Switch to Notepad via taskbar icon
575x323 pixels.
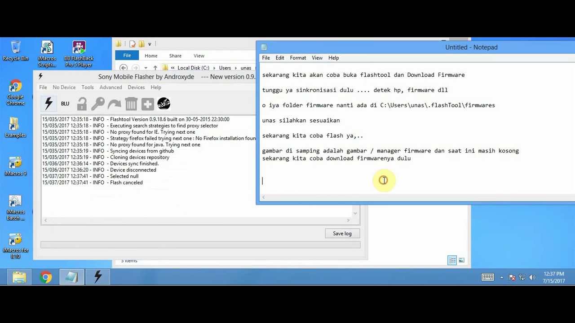click(x=71, y=277)
